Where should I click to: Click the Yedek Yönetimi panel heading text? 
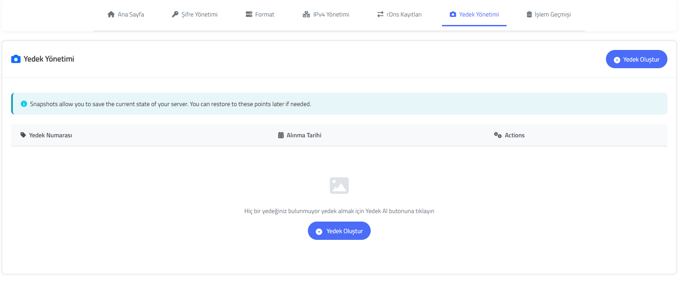click(x=49, y=59)
